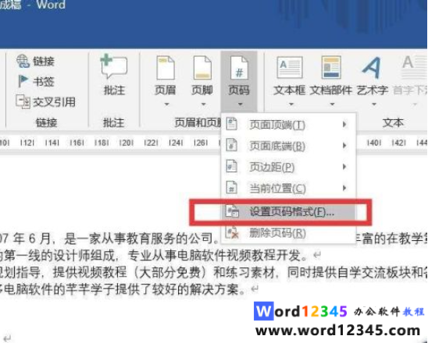
Task: Insert a comment with 批注 icon
Action: coord(114,66)
